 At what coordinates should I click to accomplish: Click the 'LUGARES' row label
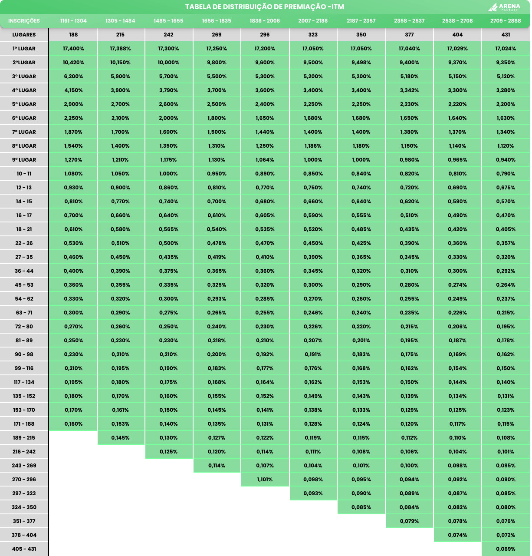(24, 35)
